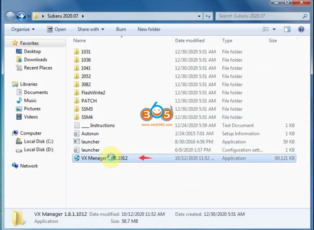Select Computer in the navigation pane
Viewport: 314px width, 230px height.
pyautogui.click(x=30, y=133)
